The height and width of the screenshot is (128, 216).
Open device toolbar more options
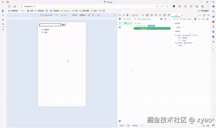[114, 15]
